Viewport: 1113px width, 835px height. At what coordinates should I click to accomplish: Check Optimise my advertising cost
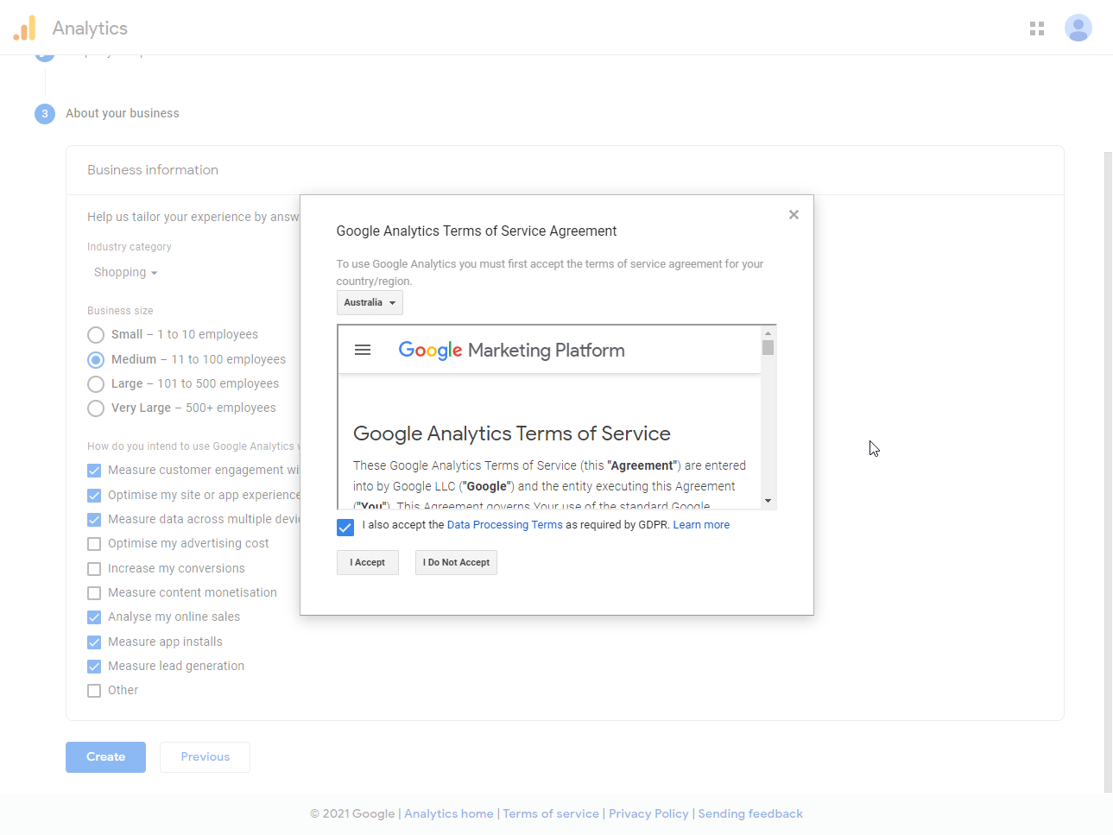[x=94, y=544]
